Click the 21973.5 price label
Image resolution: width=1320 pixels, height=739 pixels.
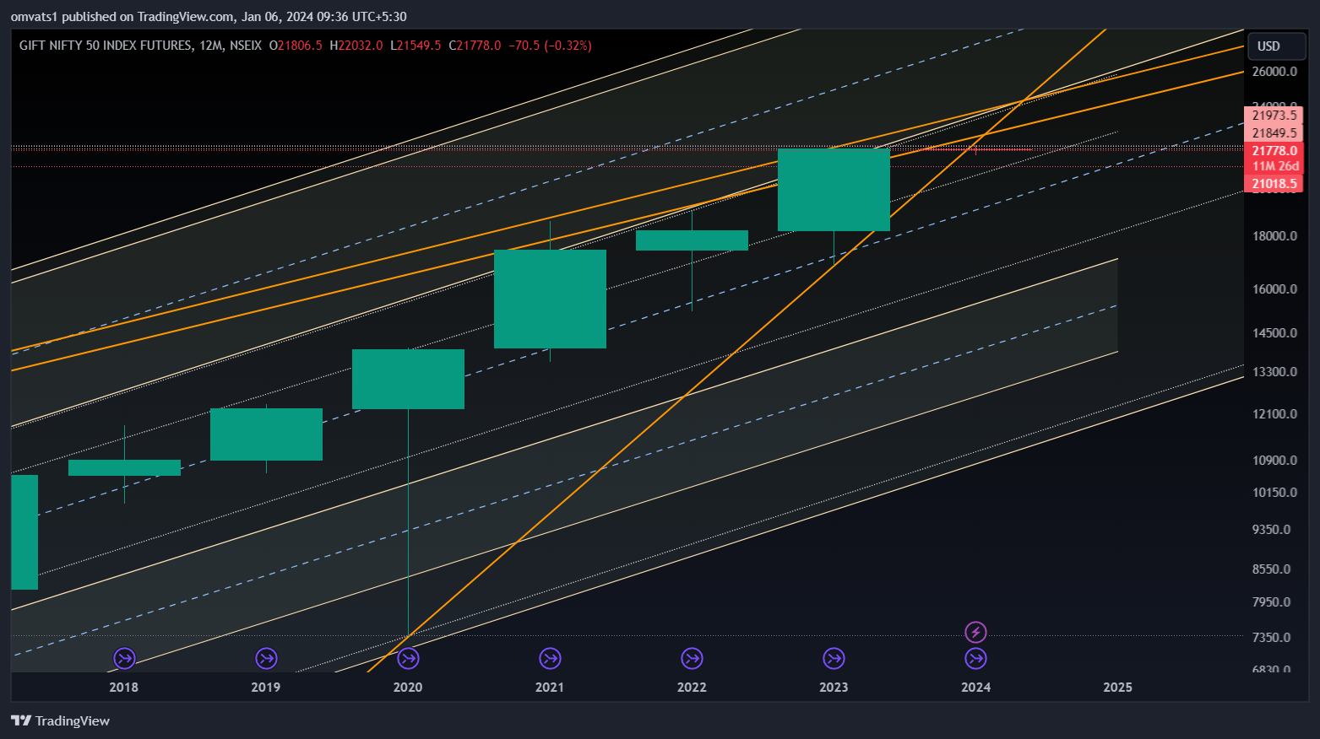[1274, 116]
